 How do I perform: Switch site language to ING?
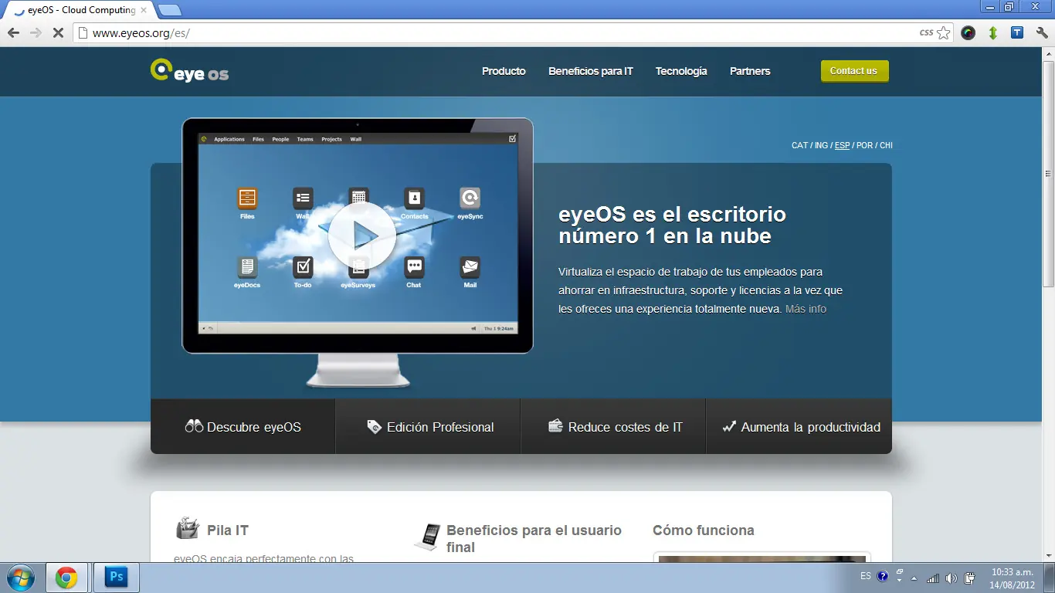pos(821,145)
